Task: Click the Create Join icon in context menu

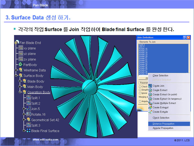Action: click(x=150, y=86)
